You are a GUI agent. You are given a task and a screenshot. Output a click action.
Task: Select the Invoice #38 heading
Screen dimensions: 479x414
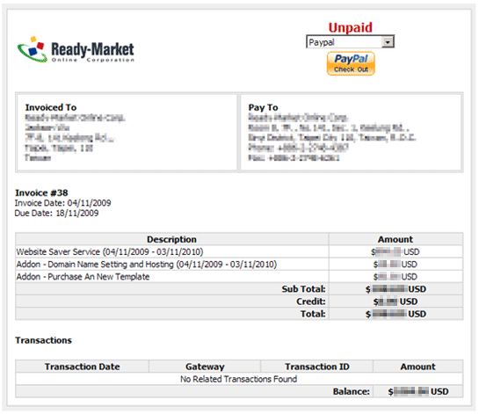click(x=41, y=192)
